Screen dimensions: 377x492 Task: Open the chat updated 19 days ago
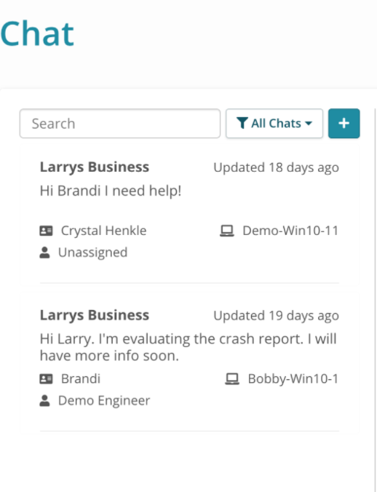(189, 362)
